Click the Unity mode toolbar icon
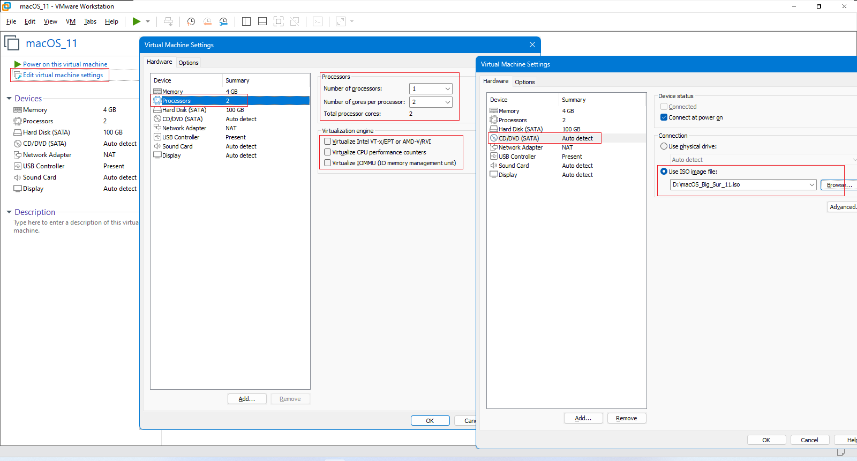This screenshot has height=461, width=857. (295, 21)
